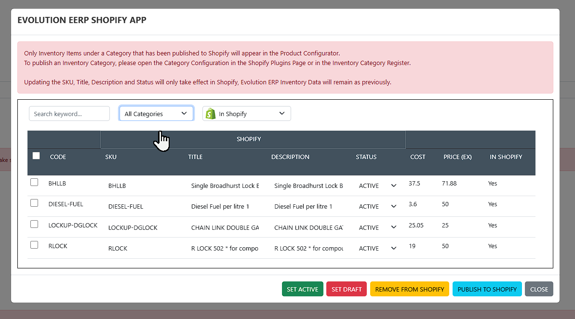Click code cell 'DIESEL-FUEL'
This screenshot has height=319, width=575.
(x=66, y=204)
